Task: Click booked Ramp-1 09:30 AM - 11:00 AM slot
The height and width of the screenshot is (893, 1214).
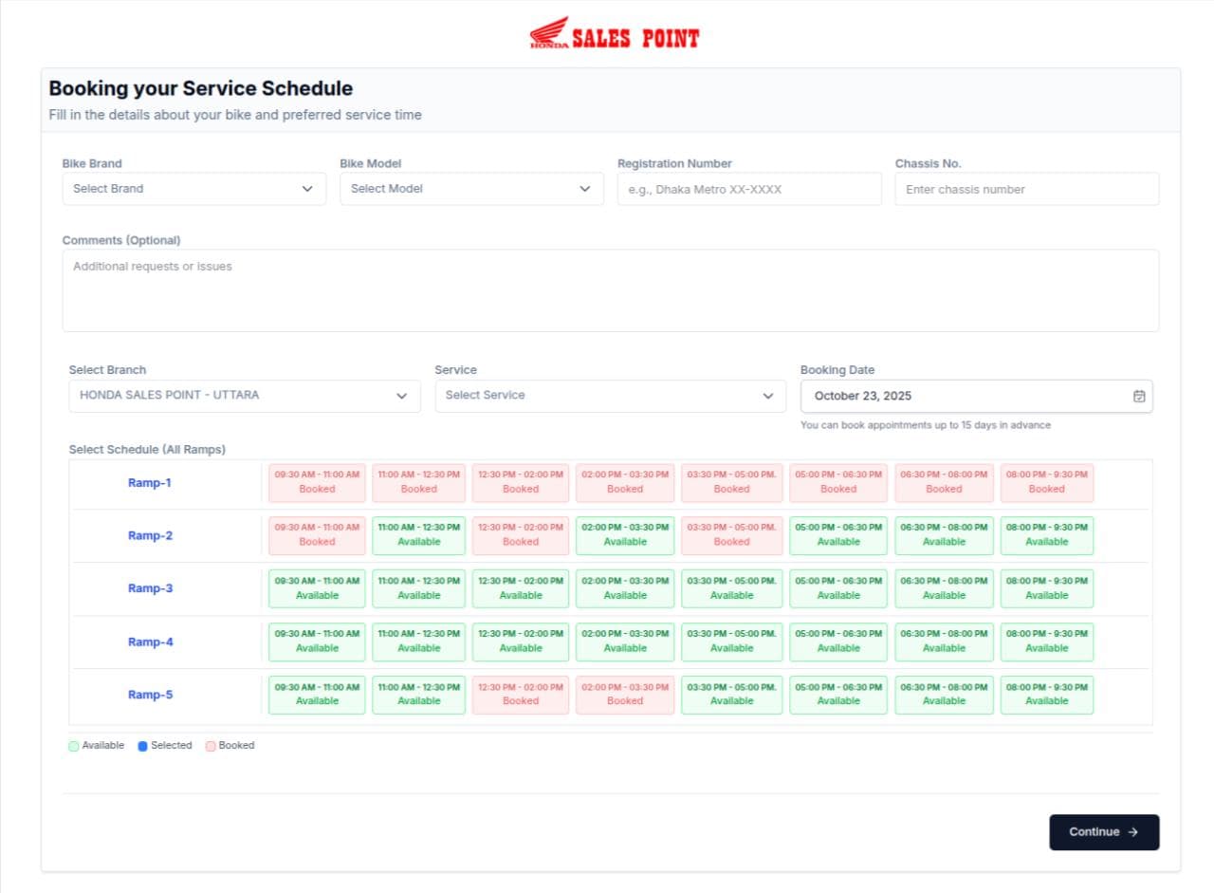Action: click(317, 482)
